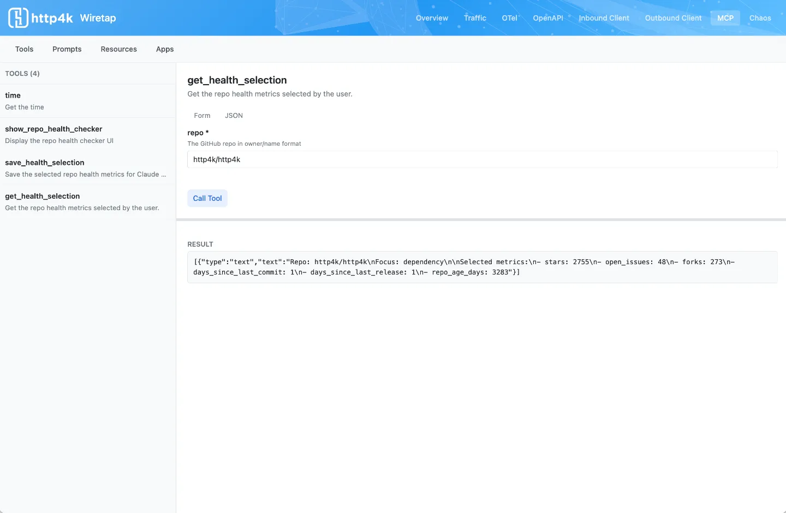Click 'The GitHub repo in owner/name format' hint

pyautogui.click(x=244, y=144)
